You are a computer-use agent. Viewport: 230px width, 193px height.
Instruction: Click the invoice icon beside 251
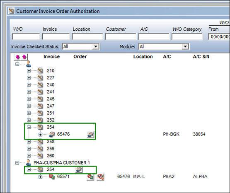(x=40, y=113)
